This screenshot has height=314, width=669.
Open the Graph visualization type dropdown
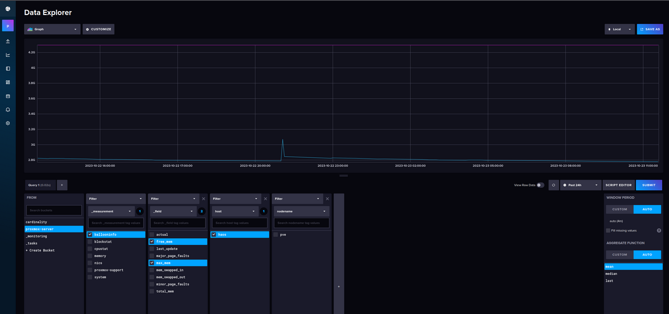(52, 29)
